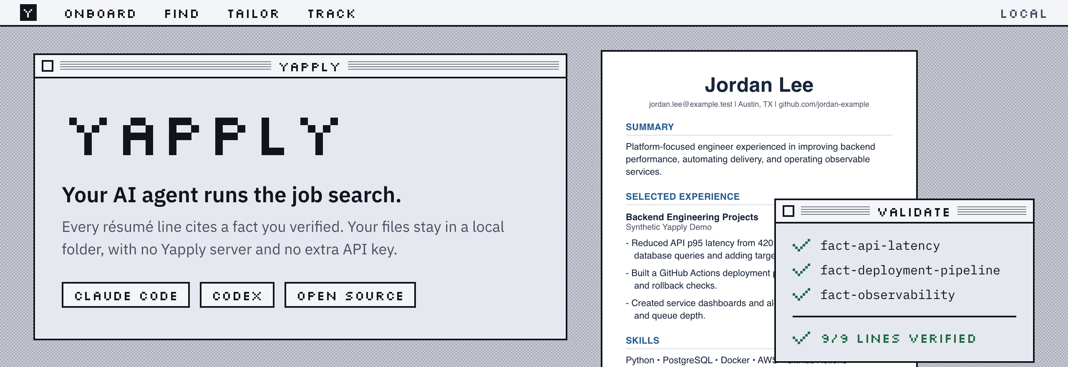This screenshot has height=367, width=1068.
Task: Switch to the TRACK section
Action: point(332,14)
